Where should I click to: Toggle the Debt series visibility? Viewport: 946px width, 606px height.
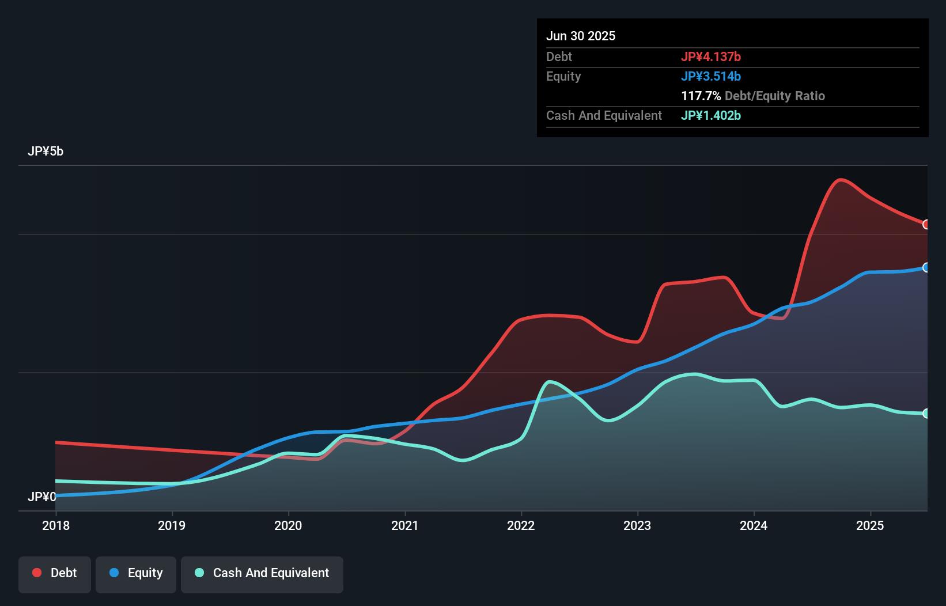coord(55,573)
